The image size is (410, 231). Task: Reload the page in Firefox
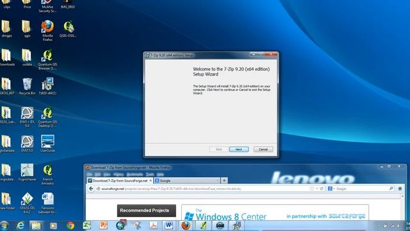pos(322,189)
